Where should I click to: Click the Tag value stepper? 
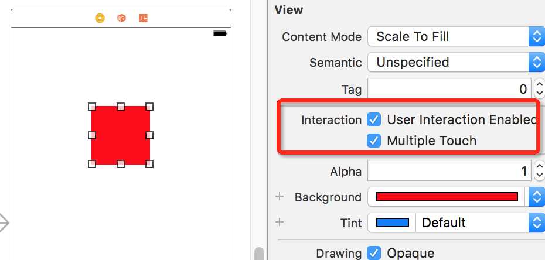point(539,88)
